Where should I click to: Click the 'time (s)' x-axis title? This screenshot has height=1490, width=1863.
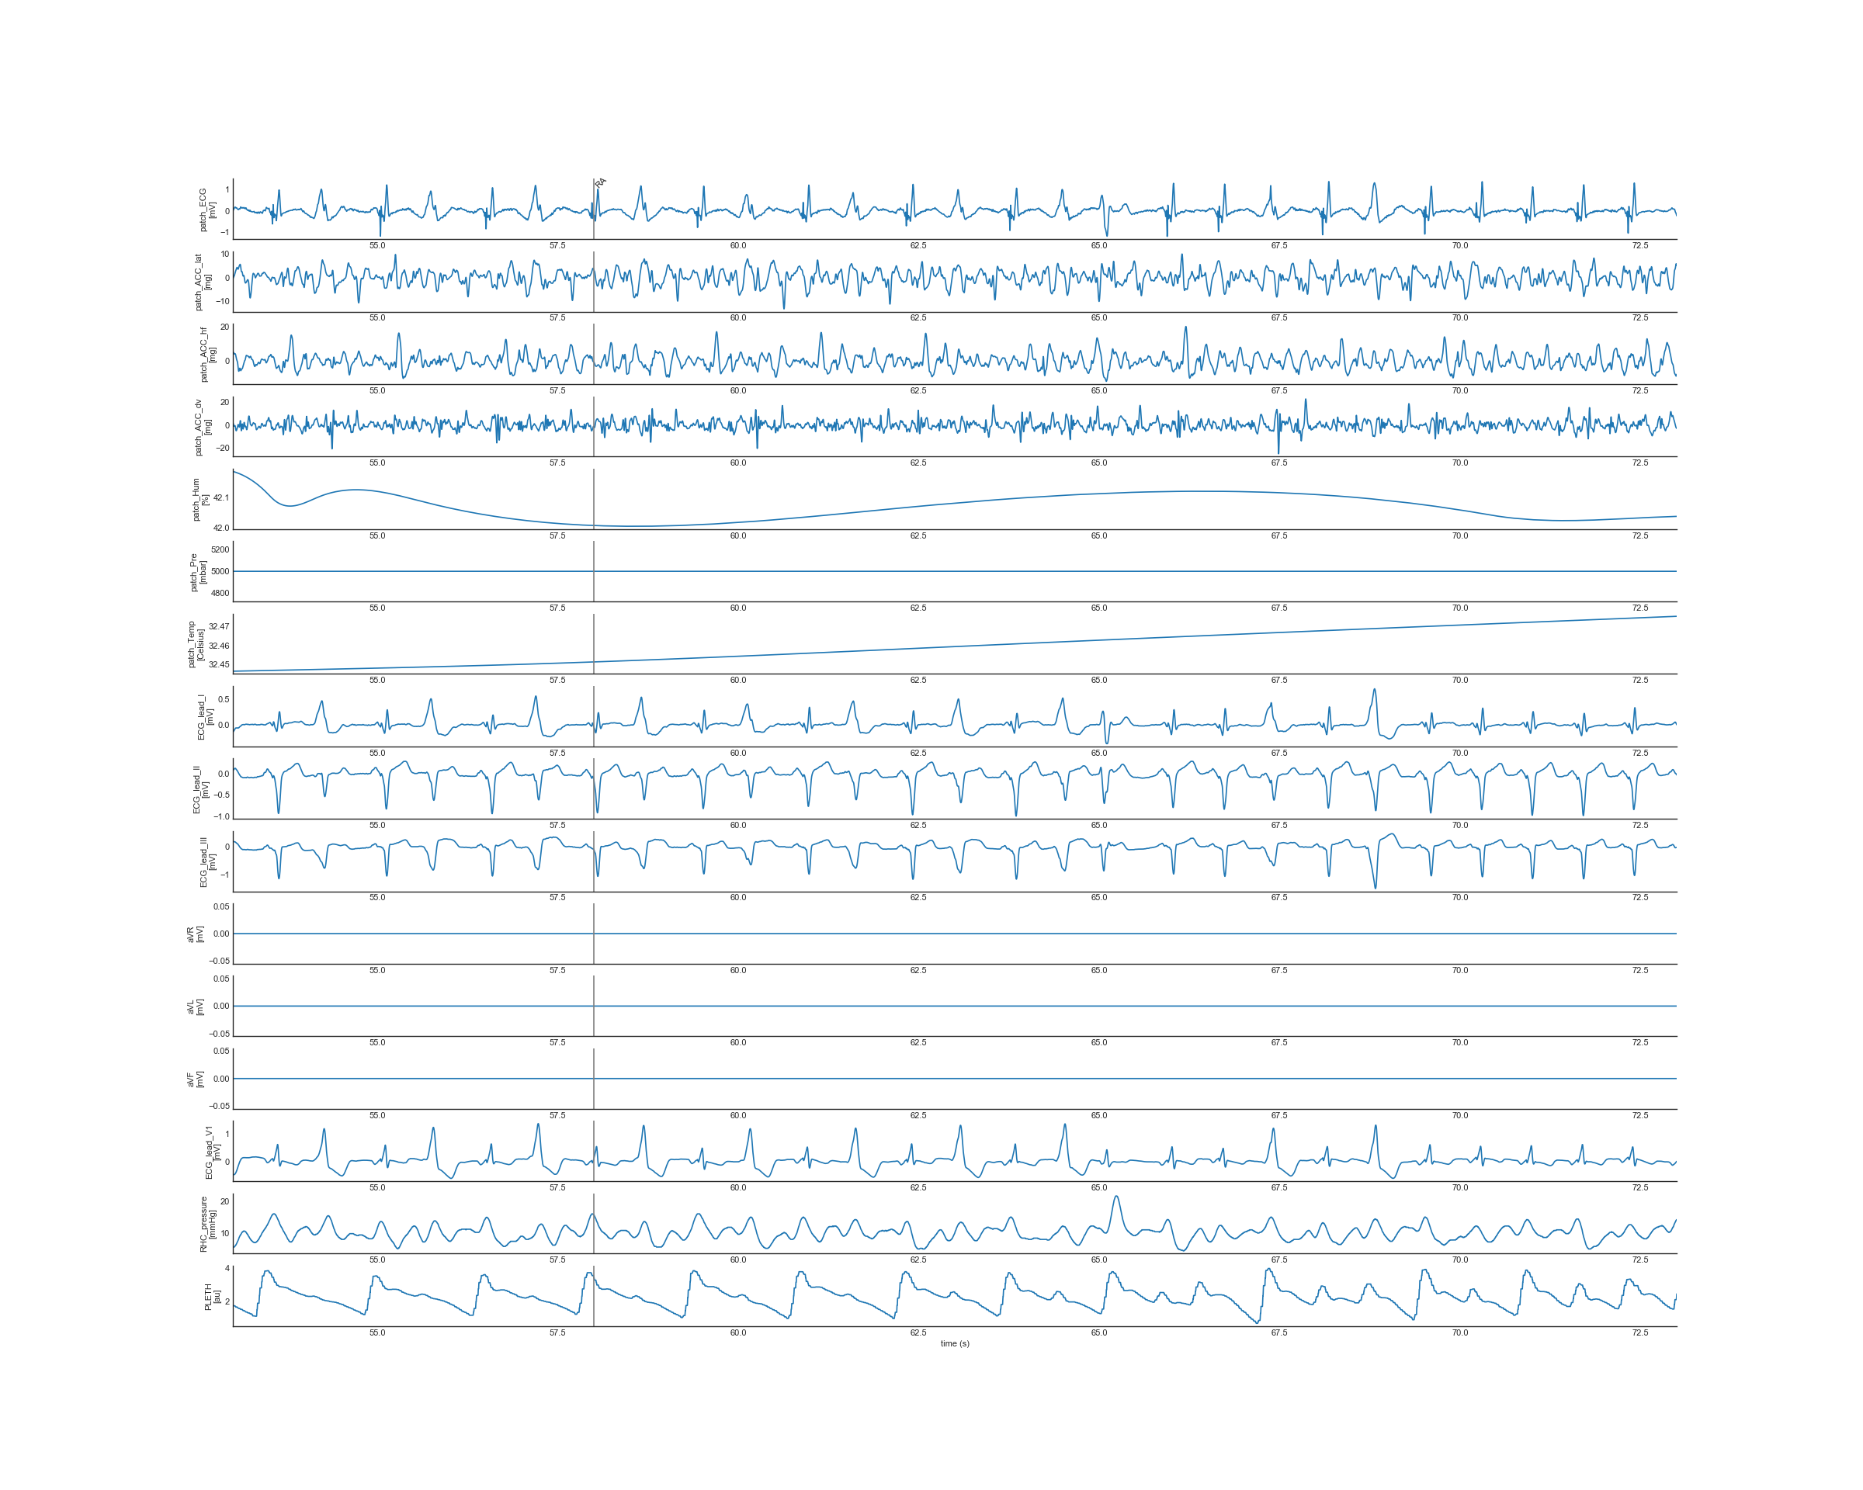coord(955,1343)
